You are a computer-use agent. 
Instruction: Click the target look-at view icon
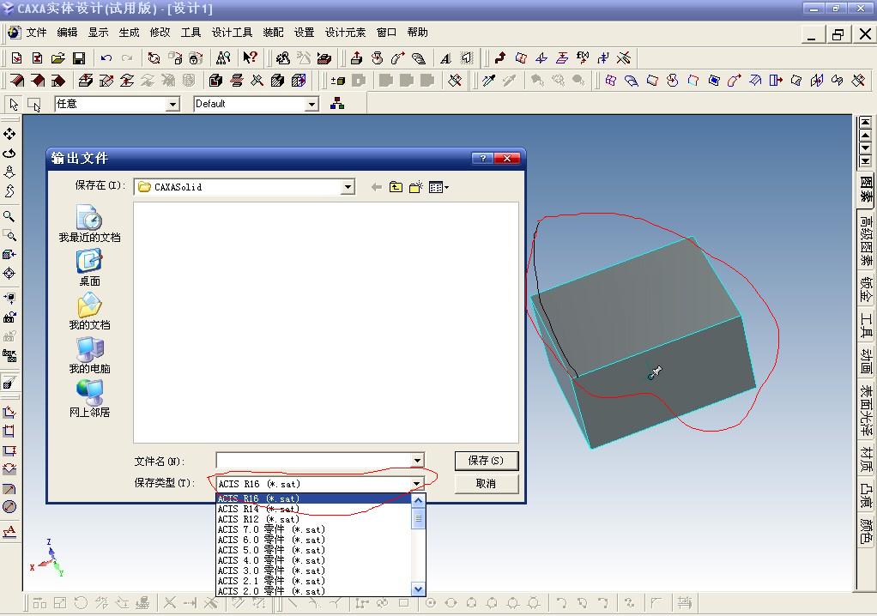coord(9,274)
